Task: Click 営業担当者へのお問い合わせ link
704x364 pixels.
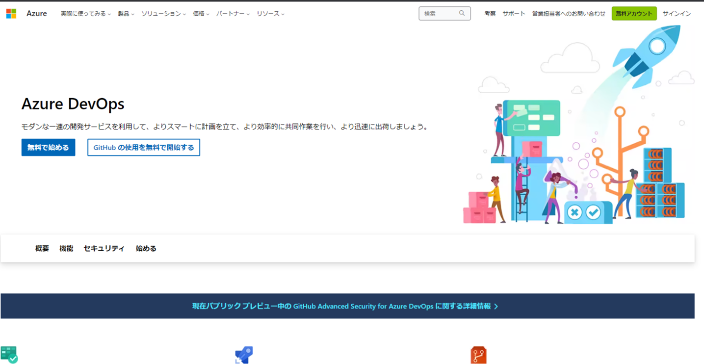Action: pos(569,14)
